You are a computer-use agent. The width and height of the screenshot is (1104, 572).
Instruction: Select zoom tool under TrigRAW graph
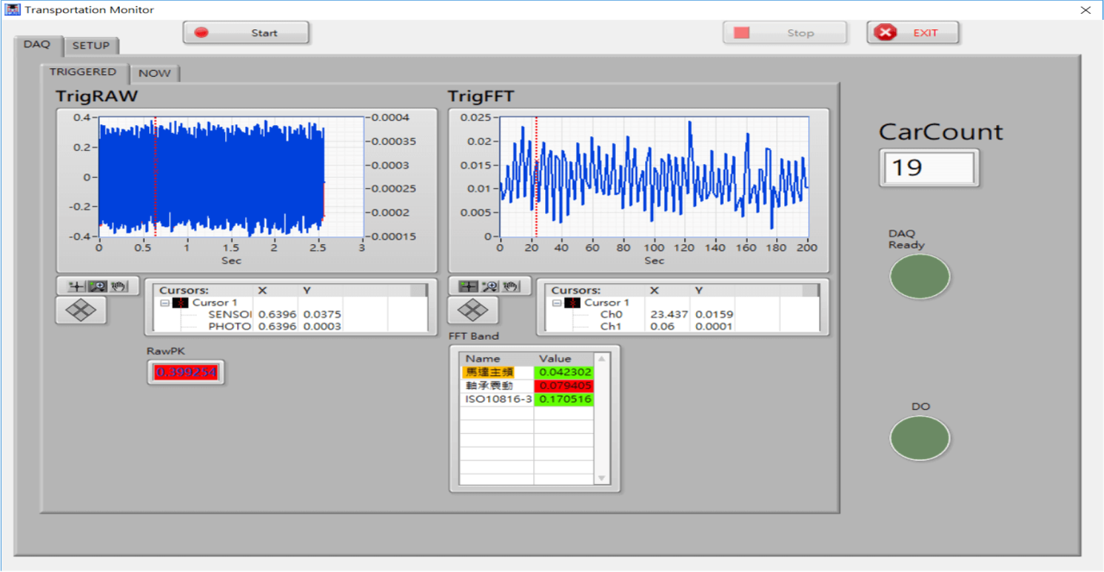pyautogui.click(x=97, y=286)
